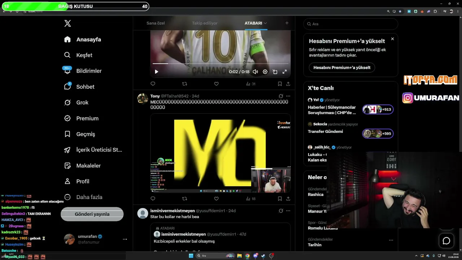Image resolution: width=462 pixels, height=260 pixels.
Task: Open video settings gear
Action: 265,72
